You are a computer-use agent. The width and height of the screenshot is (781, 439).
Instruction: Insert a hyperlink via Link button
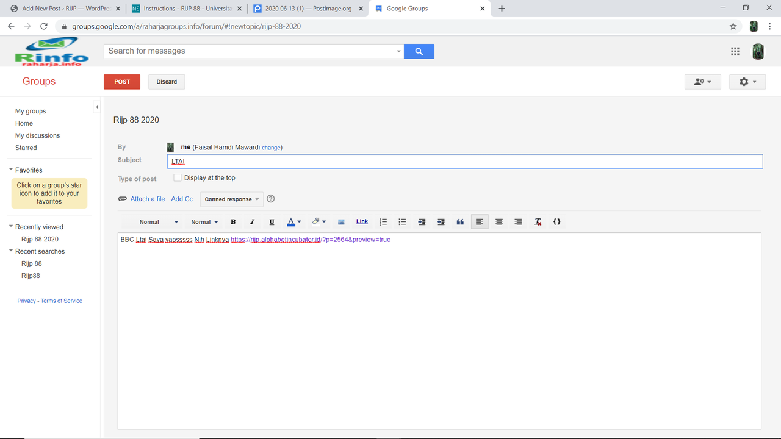click(362, 221)
